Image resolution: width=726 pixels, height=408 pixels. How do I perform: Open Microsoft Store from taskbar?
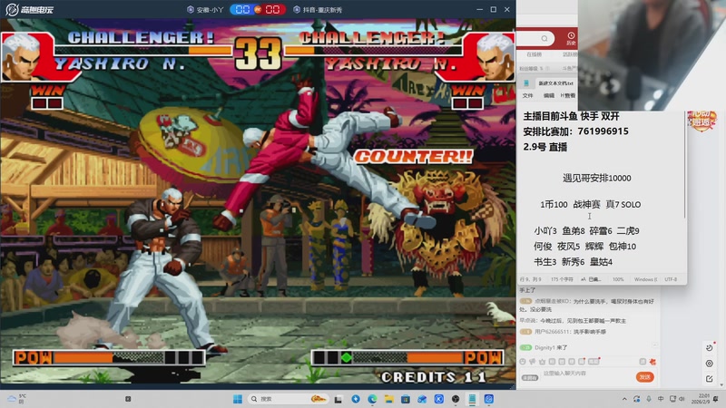[x=405, y=399]
